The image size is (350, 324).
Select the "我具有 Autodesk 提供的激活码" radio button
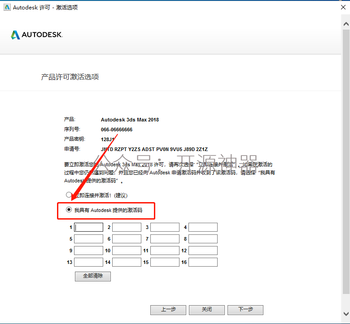pyautogui.click(x=69, y=210)
